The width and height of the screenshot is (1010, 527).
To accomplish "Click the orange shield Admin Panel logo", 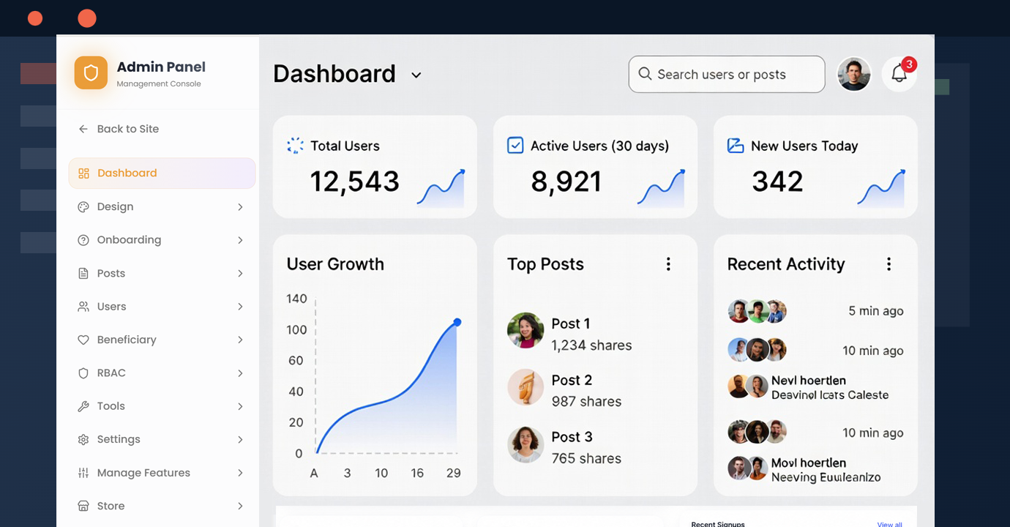I will (x=91, y=73).
